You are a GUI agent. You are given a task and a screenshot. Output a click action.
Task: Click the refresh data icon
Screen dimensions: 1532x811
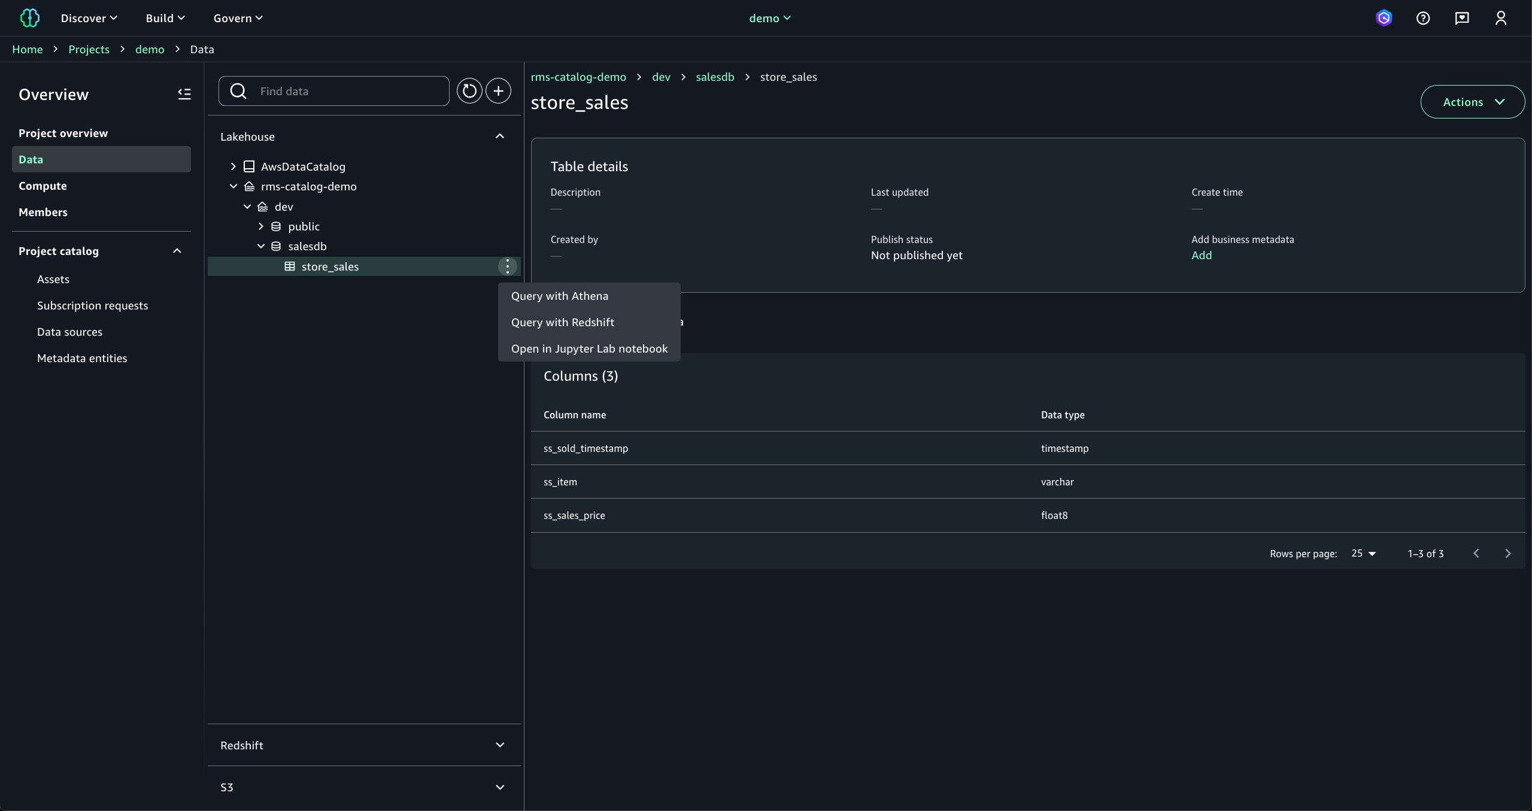tap(469, 91)
